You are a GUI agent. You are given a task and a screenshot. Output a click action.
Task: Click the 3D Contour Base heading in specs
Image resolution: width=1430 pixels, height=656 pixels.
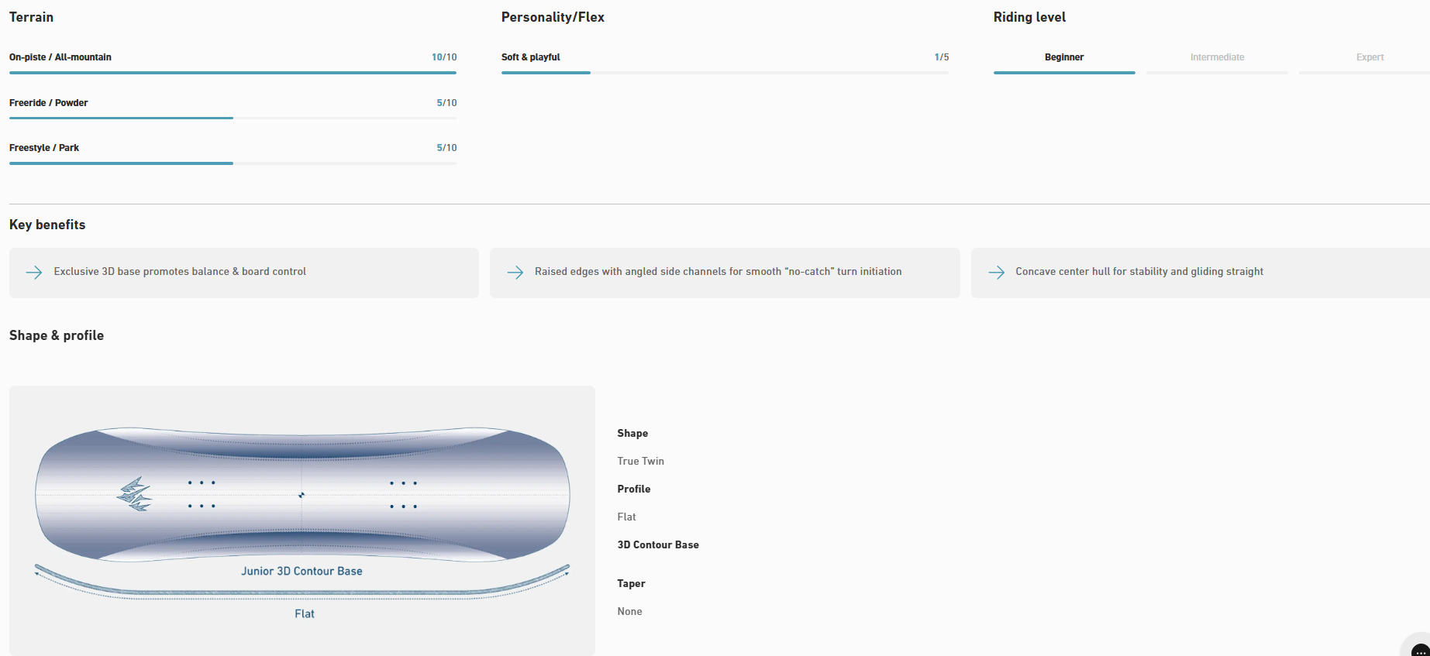658,545
